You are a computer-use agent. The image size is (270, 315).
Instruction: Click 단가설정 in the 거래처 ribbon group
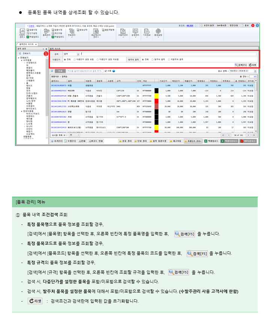(32, 33)
